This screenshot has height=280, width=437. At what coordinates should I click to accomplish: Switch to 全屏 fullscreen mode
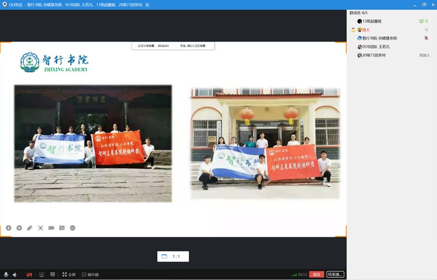point(68,275)
